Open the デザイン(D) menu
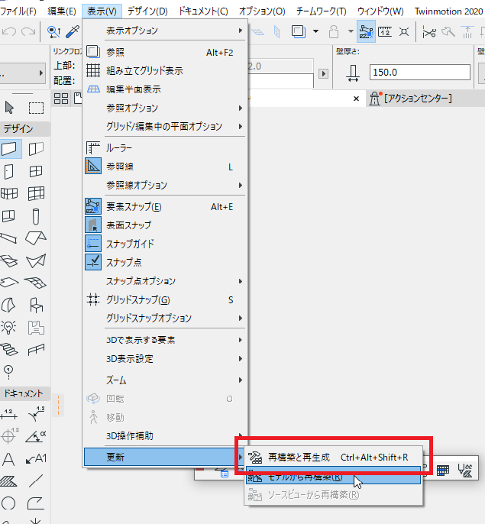 [x=147, y=11]
